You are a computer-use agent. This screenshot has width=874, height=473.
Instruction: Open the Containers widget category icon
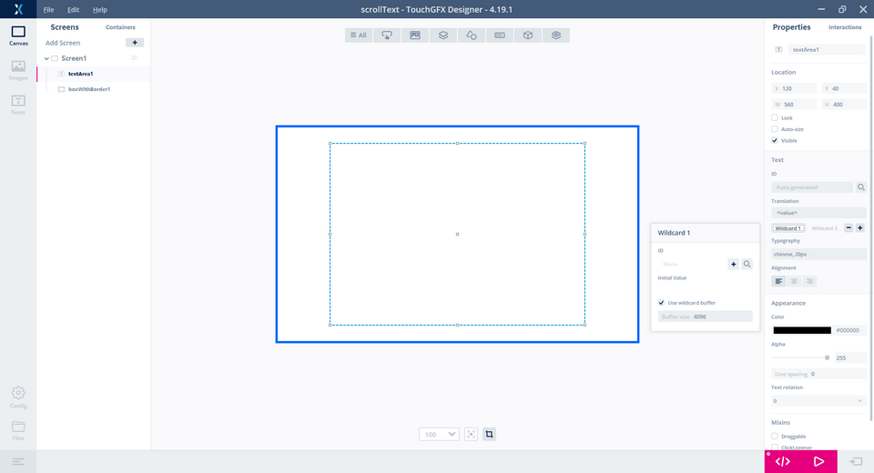coord(443,35)
